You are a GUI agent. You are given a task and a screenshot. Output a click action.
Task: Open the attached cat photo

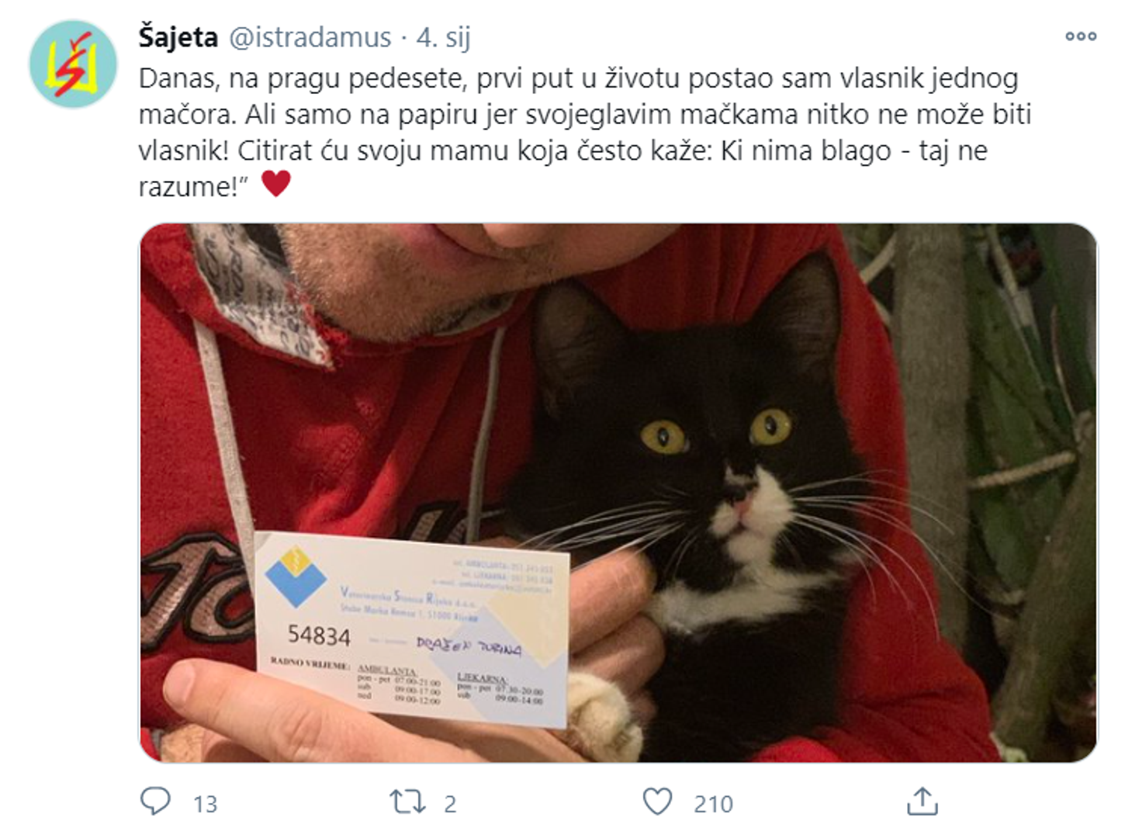618,493
